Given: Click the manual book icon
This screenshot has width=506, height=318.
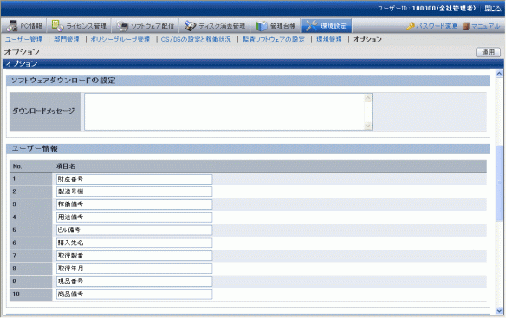Looking at the screenshot, I should pos(465,26).
